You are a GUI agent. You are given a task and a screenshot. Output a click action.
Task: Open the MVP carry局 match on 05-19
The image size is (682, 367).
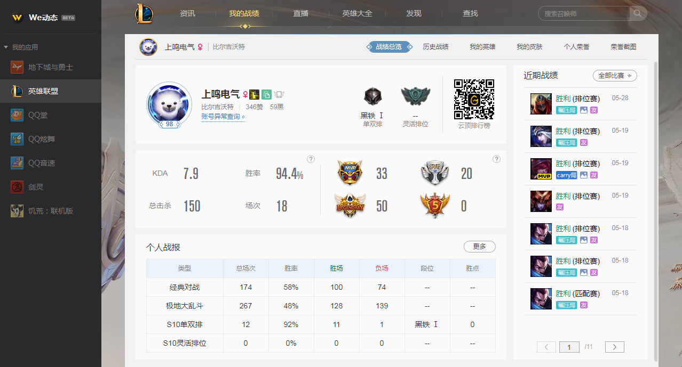581,169
